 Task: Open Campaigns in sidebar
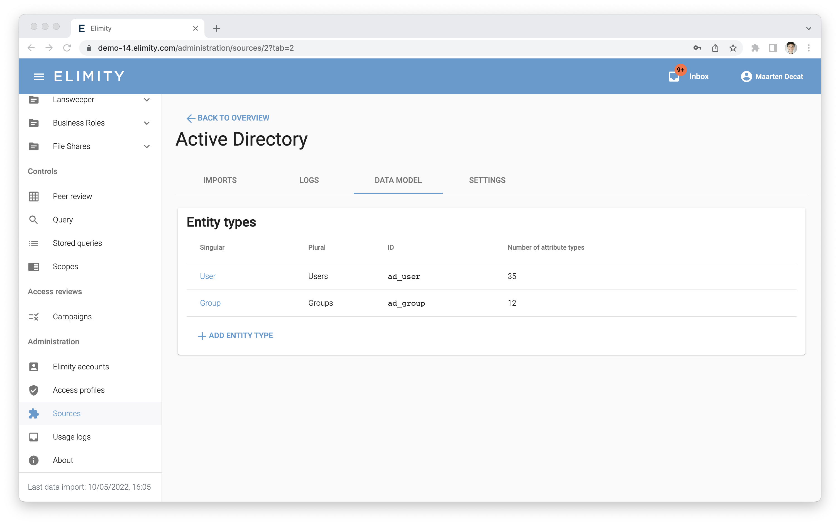90,317
